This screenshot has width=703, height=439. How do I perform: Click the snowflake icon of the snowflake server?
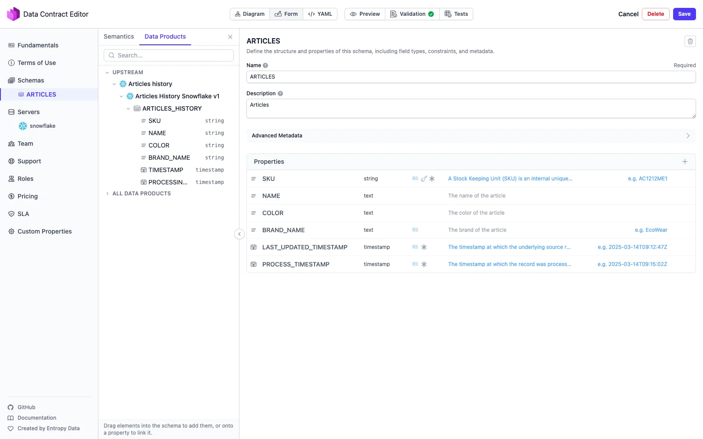pos(23,126)
